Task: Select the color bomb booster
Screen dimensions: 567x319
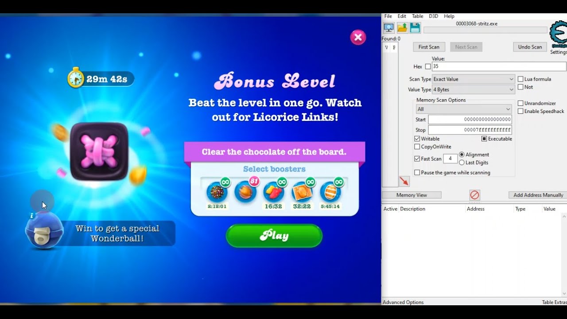Action: (x=217, y=192)
